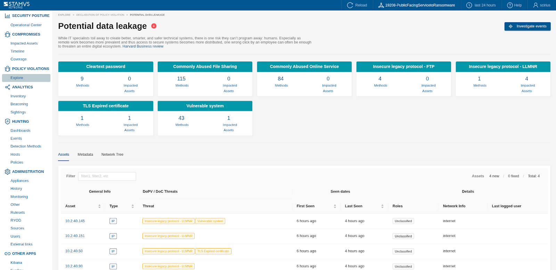Screen dimensions: 556x270
Task: Open the Harvard Business review link
Action: coord(143,47)
